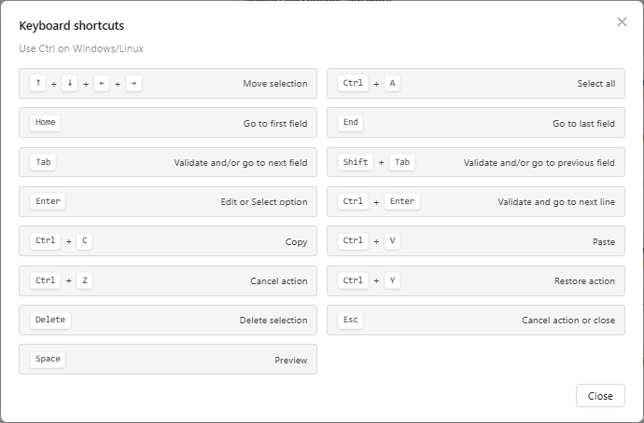This screenshot has width=644, height=423.
Task: Select the Select all shortcut row
Action: click(x=476, y=84)
